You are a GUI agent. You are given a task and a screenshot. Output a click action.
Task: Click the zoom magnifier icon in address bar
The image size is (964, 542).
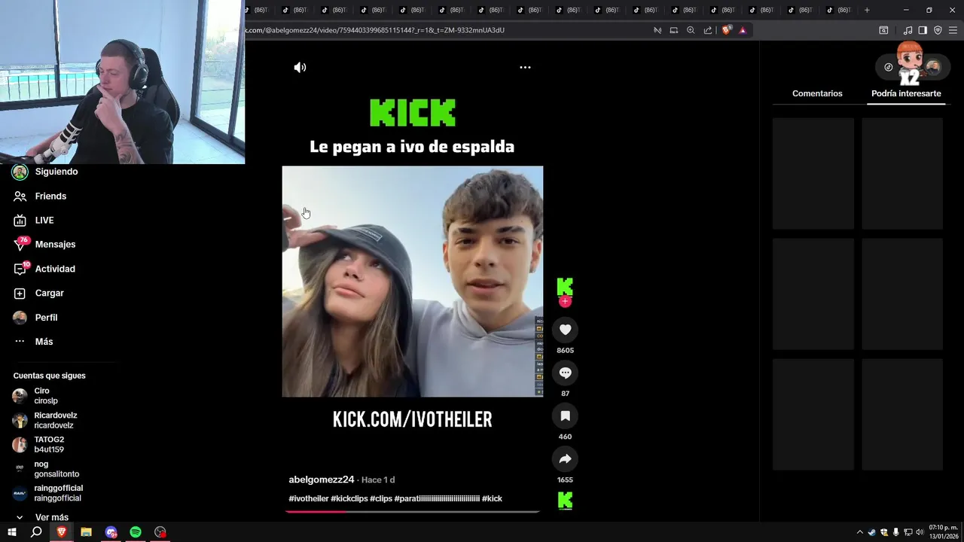coord(691,30)
